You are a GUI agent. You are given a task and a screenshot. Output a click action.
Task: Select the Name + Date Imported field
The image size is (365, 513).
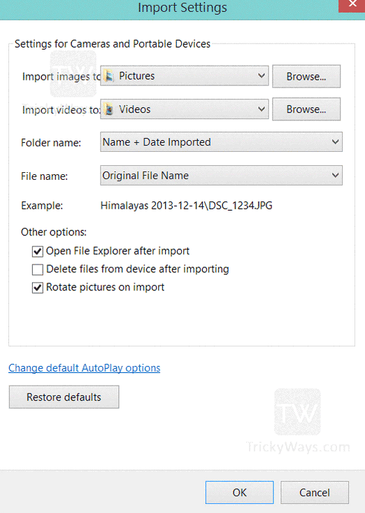221,141
